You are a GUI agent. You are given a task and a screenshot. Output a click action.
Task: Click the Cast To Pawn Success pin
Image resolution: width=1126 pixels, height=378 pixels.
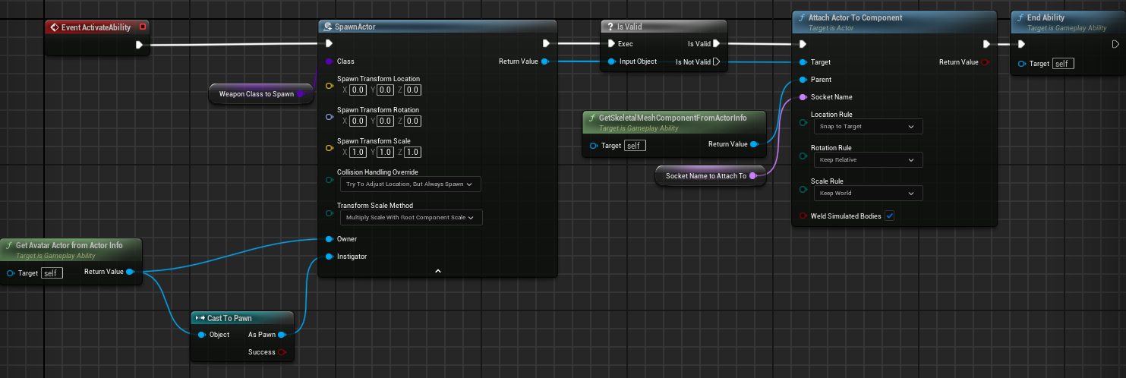(282, 352)
